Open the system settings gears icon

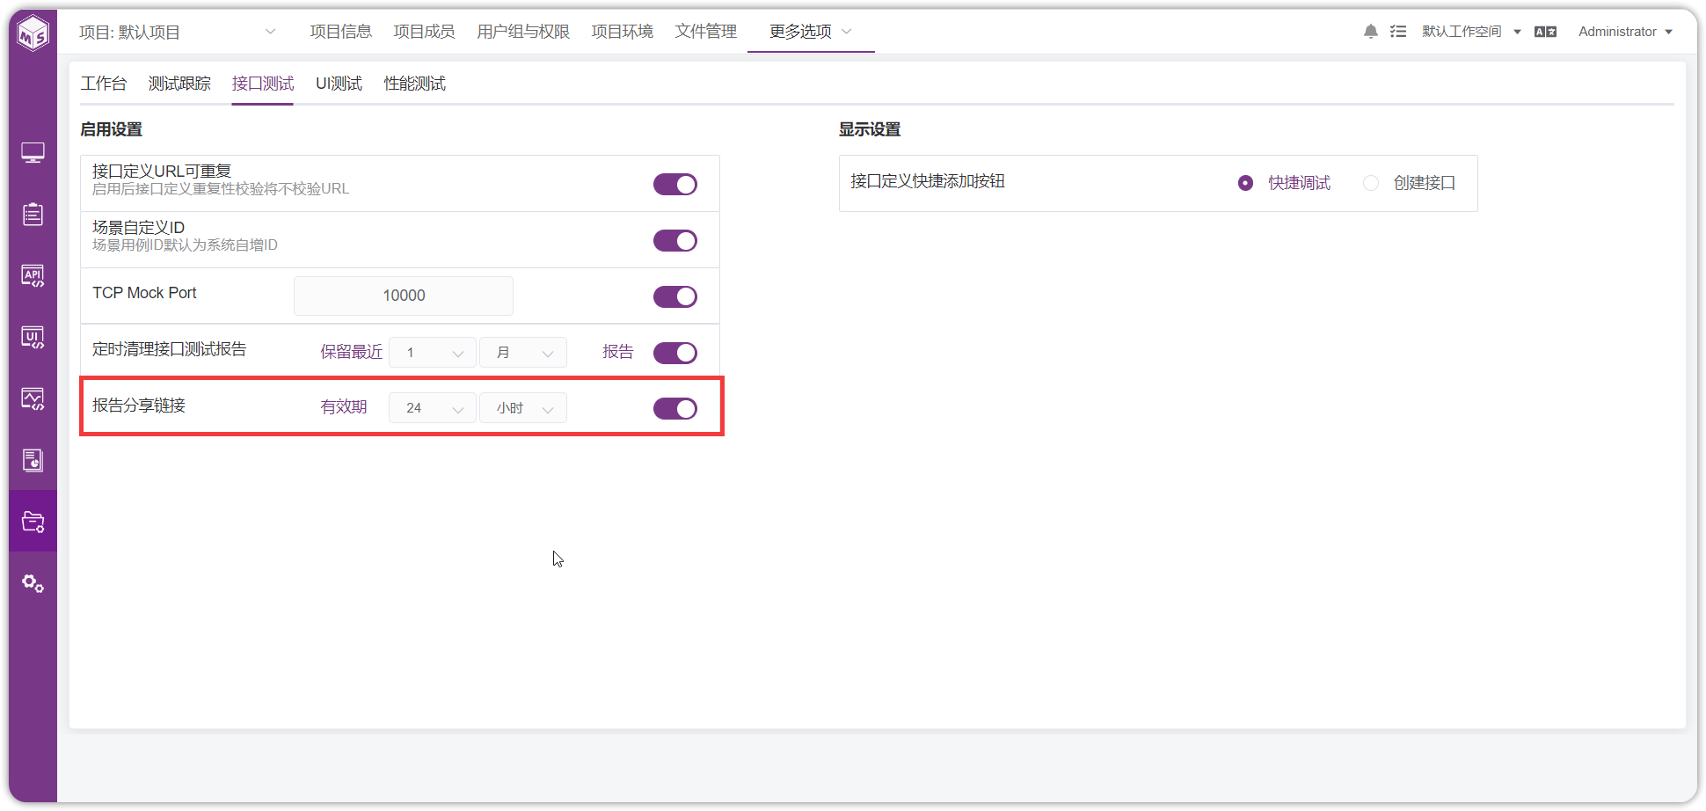click(33, 583)
